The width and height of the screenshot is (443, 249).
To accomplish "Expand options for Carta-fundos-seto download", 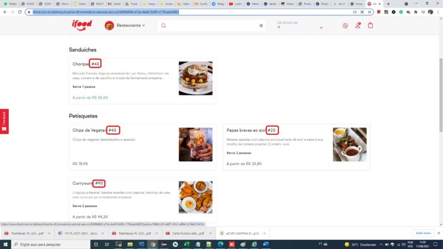I will (x=210, y=234).
